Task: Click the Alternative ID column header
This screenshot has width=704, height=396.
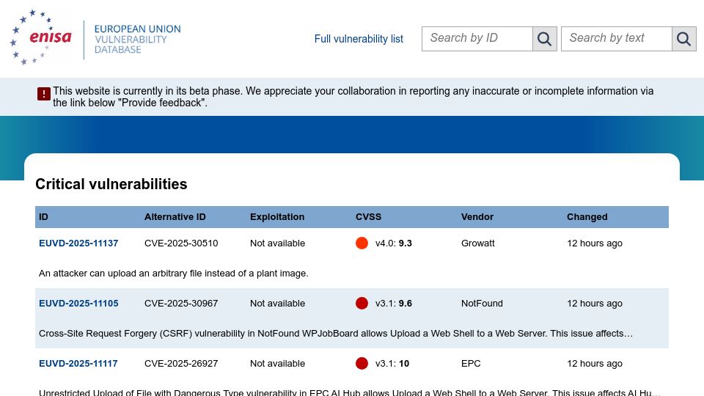Action: coord(175,217)
